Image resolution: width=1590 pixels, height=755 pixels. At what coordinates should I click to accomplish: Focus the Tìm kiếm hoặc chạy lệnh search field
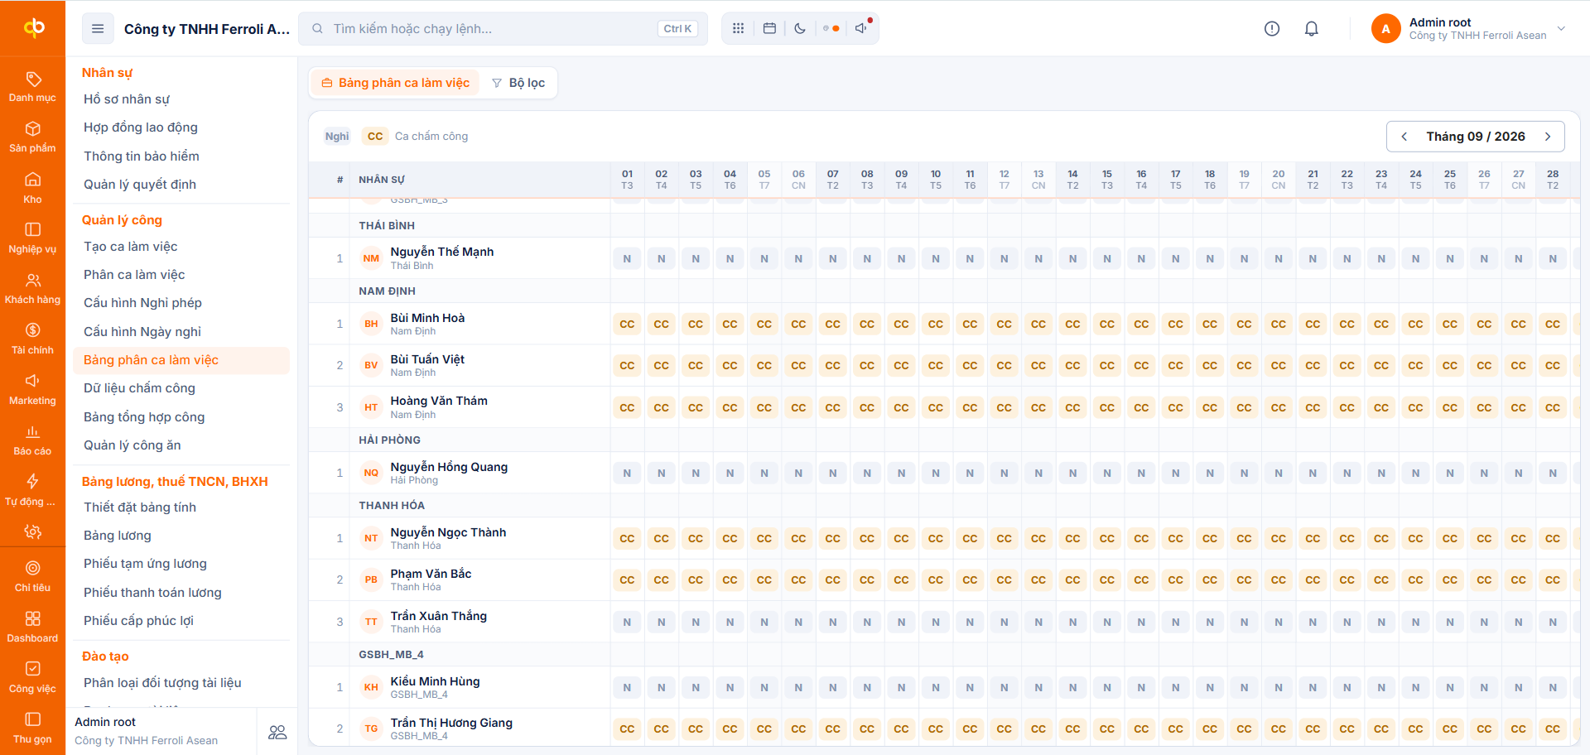coord(503,29)
